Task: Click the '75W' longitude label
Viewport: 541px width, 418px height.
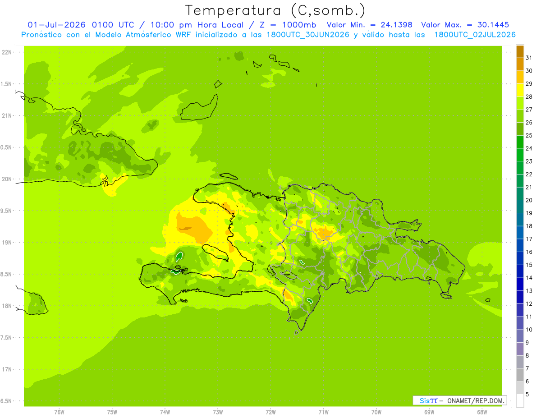Action: pyautogui.click(x=112, y=412)
